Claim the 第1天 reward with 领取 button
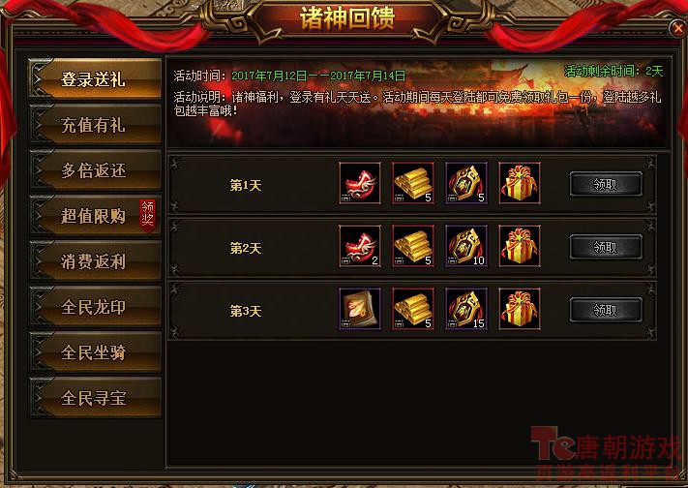The height and width of the screenshot is (488, 688). pos(606,184)
